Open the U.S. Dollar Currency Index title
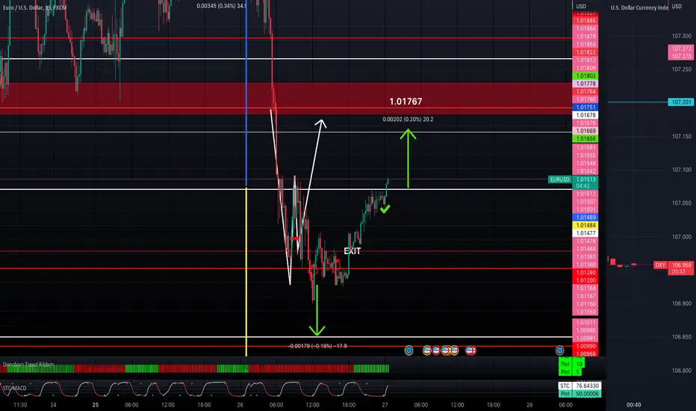This screenshot has height=411, width=696. 638,7
